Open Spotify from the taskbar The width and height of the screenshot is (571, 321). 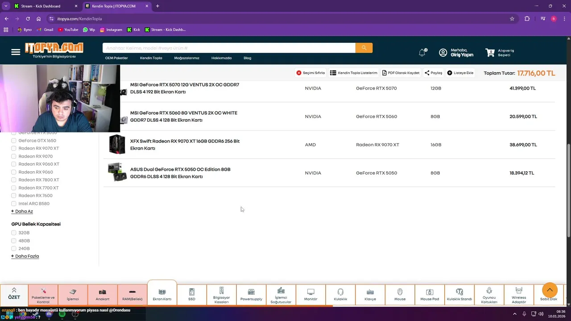[62, 314]
